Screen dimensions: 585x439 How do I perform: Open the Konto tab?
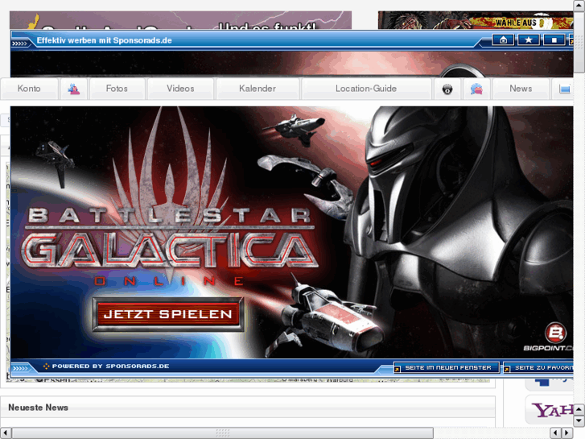coord(29,89)
